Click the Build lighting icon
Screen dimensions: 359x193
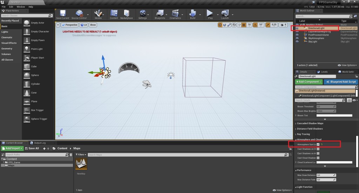pos(192,14)
